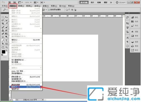Open the 色板 (Swatches) panel icon
The width and height of the screenshot is (141, 102).
tap(135, 22)
